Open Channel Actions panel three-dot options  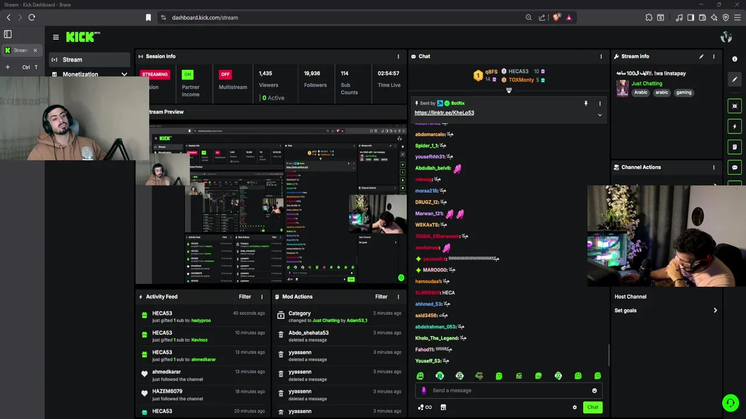tap(713, 168)
